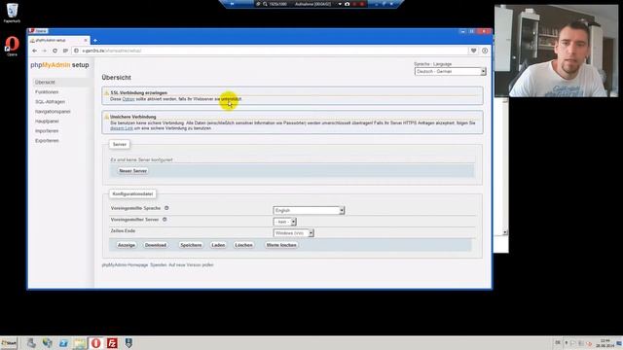
Task: Click the FileZilla icon in the taskbar
Action: [112, 343]
